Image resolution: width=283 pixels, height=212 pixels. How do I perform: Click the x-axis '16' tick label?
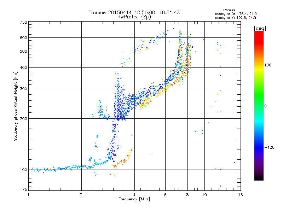pos(241,195)
